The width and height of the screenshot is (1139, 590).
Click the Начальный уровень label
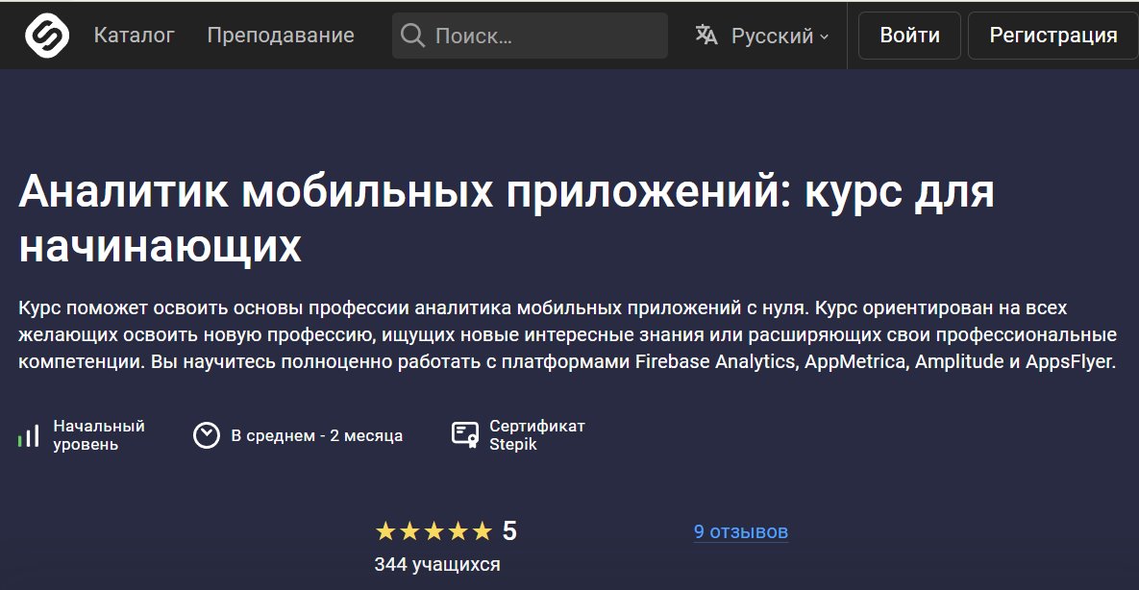(99, 435)
